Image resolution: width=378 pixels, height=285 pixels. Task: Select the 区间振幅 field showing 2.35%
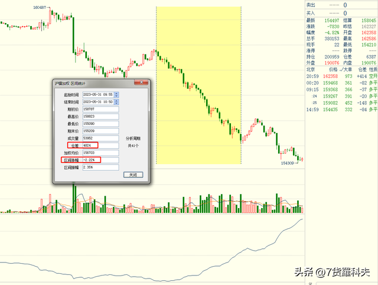(x=100, y=167)
